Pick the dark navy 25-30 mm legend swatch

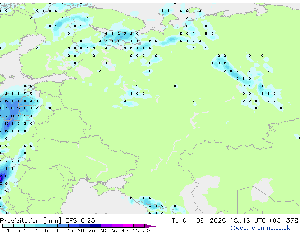pyautogui.click(x=96, y=226)
